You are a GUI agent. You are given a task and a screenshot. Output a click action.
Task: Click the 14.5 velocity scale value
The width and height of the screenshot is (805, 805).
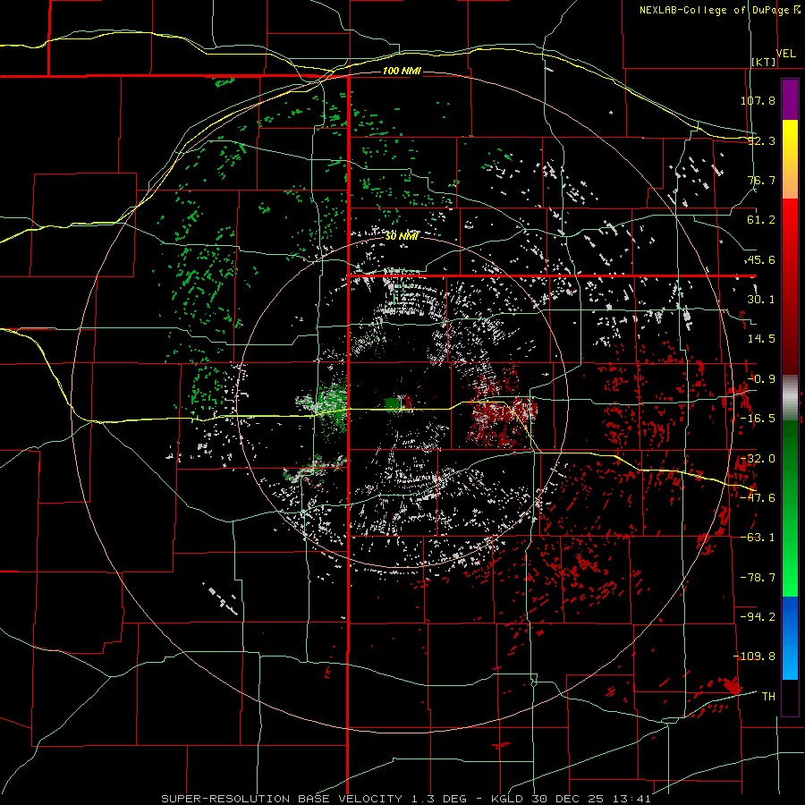pyautogui.click(x=761, y=339)
